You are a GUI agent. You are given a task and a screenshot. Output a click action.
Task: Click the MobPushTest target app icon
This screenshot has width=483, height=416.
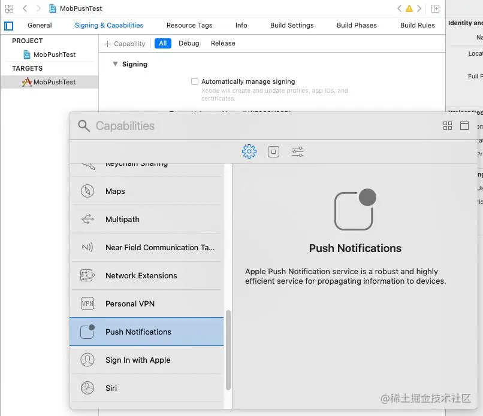[x=27, y=82]
